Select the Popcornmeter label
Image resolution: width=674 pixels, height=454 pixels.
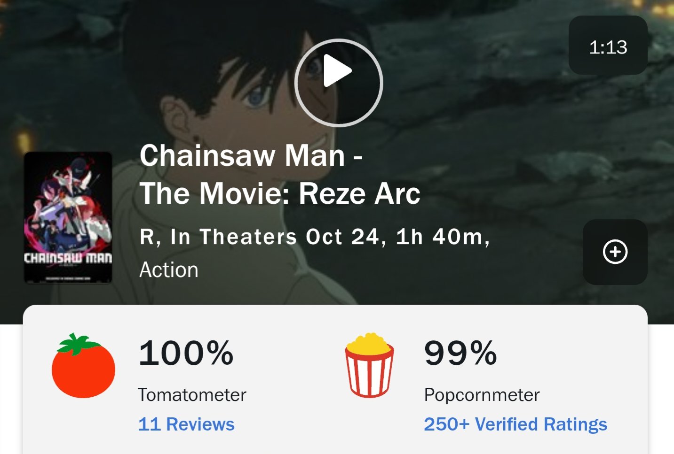click(x=482, y=395)
